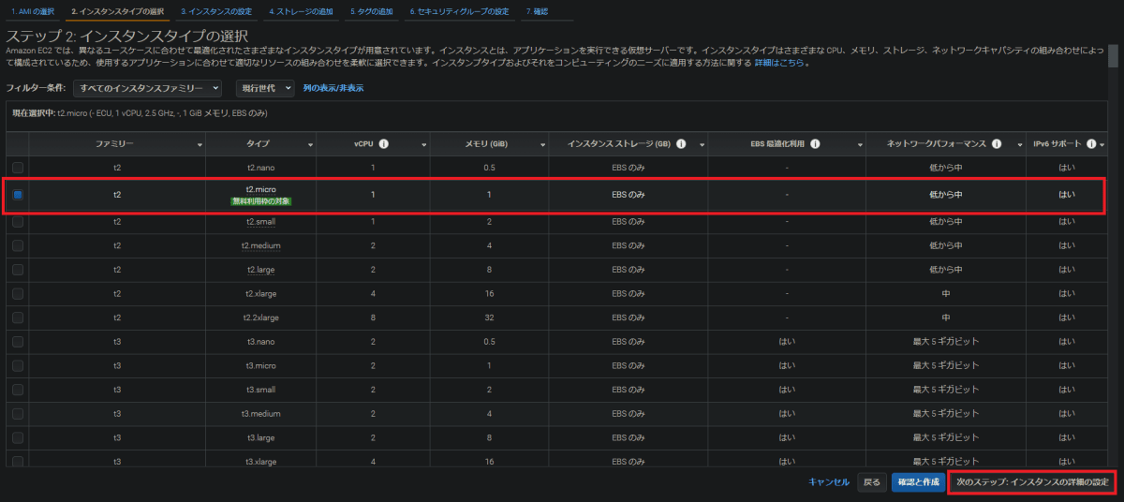Select the t2.2xlarge row checkbox
1124x502 pixels.
click(x=18, y=317)
